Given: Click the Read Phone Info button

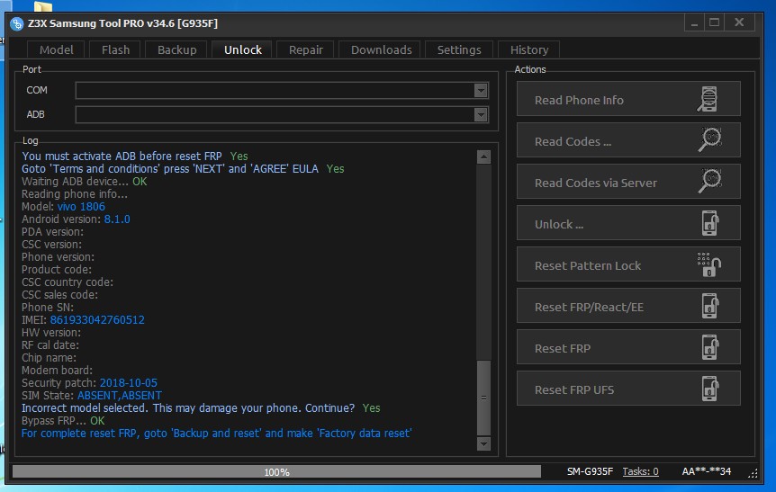Looking at the screenshot, I should [628, 99].
